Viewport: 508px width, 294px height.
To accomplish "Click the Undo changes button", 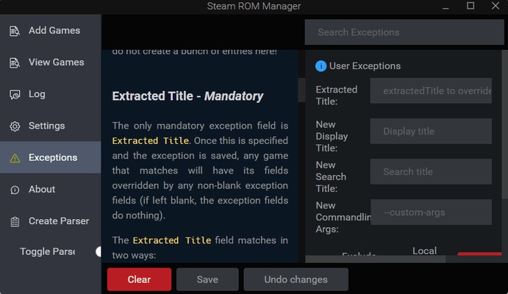I will tap(296, 279).
